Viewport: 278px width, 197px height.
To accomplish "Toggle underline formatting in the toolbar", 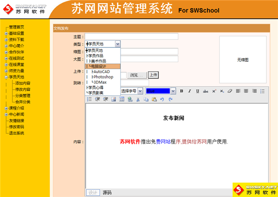I will (197, 91).
